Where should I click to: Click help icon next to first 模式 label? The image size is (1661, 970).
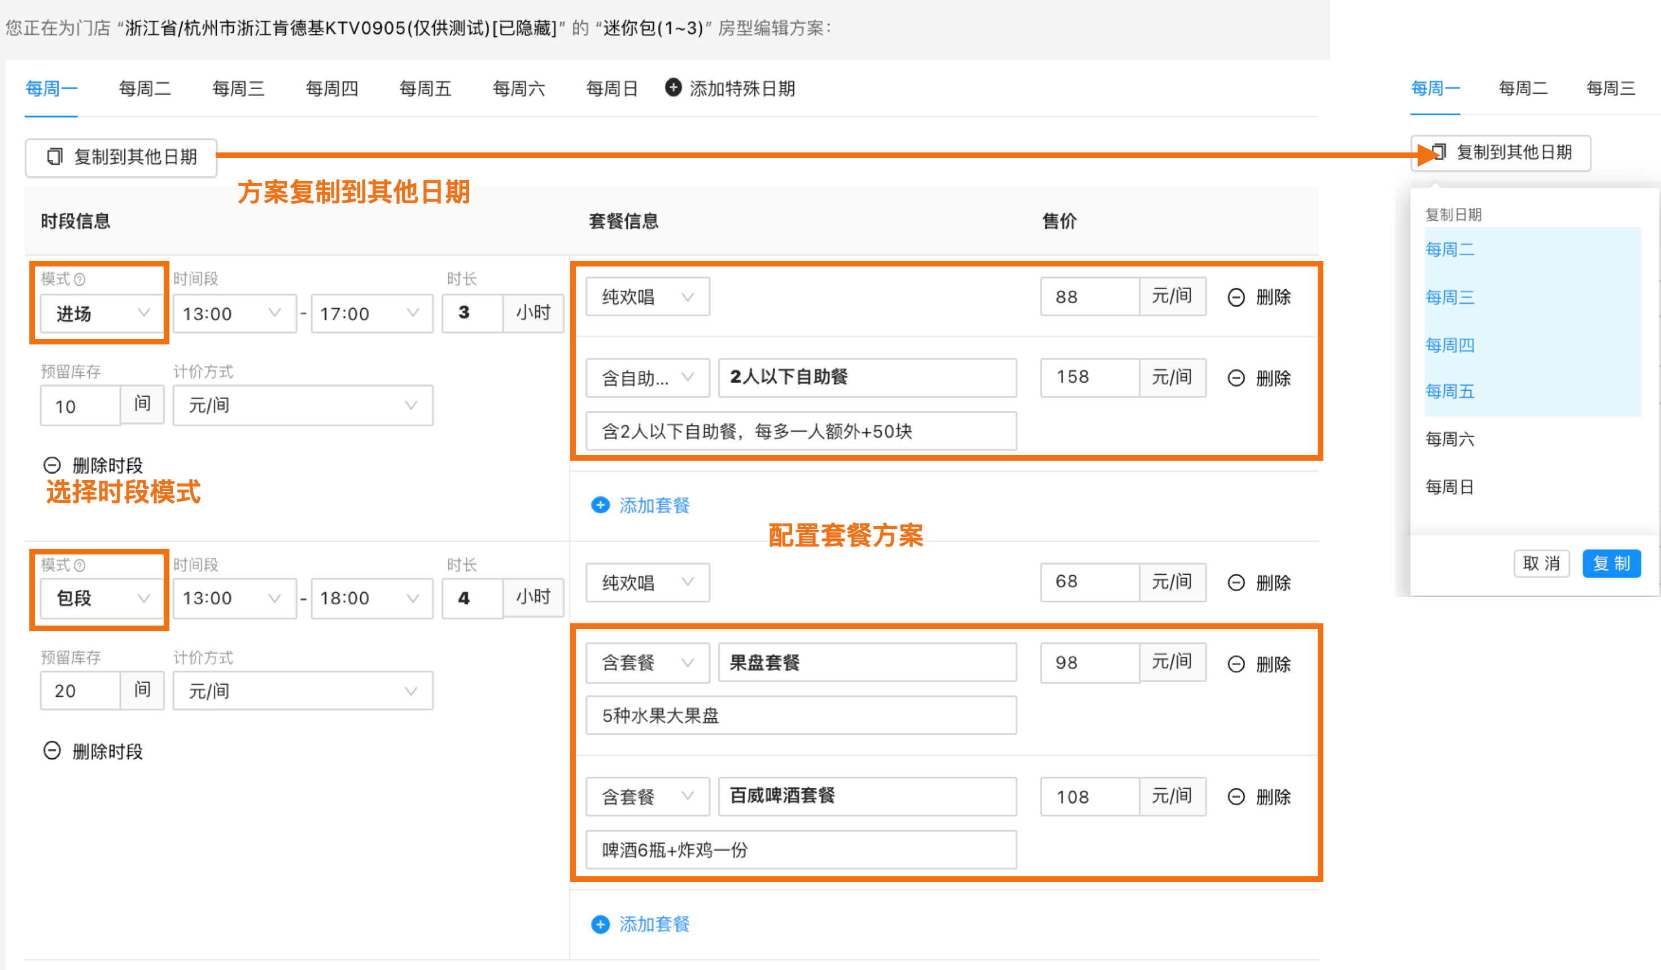pyautogui.click(x=80, y=279)
